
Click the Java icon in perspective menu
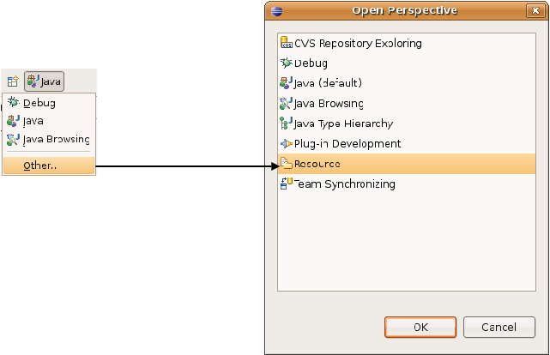coord(13,121)
